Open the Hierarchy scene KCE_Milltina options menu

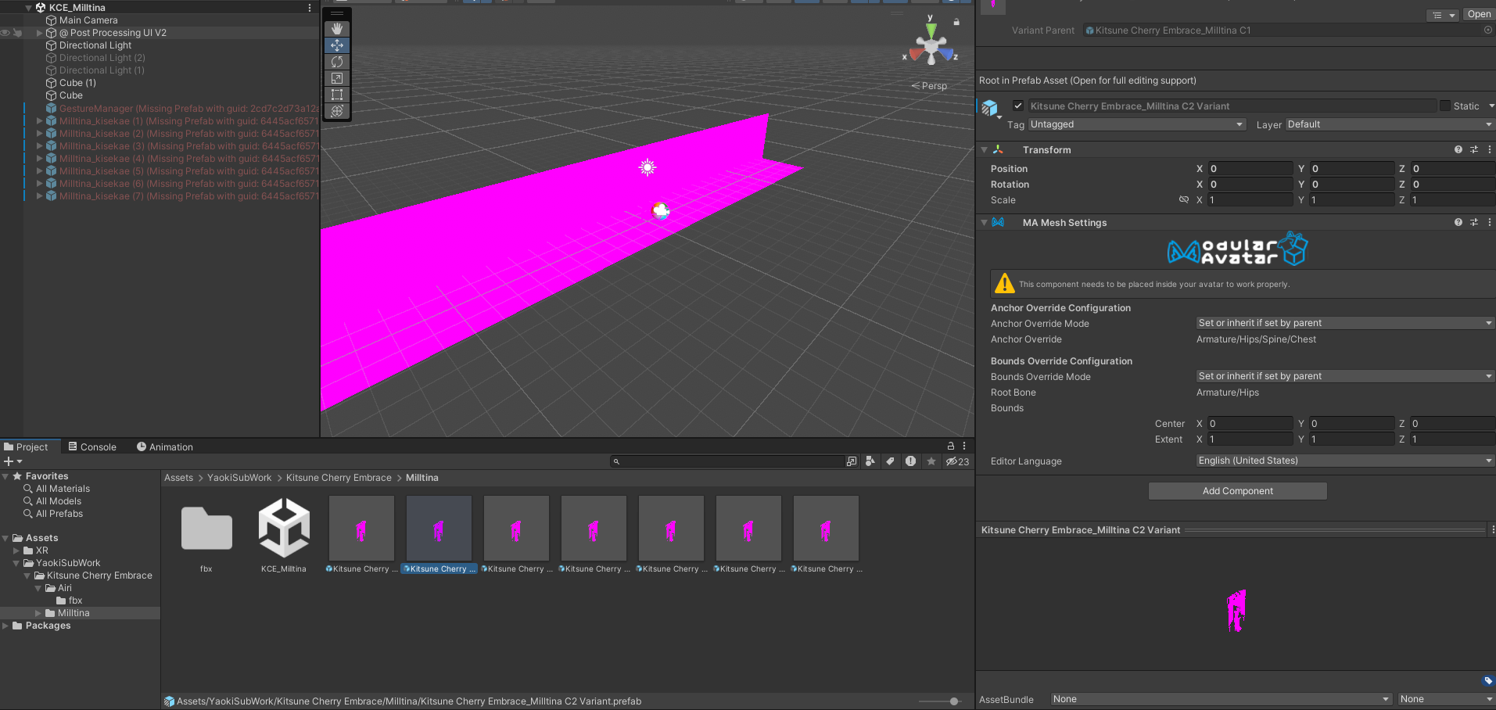pyautogui.click(x=310, y=8)
